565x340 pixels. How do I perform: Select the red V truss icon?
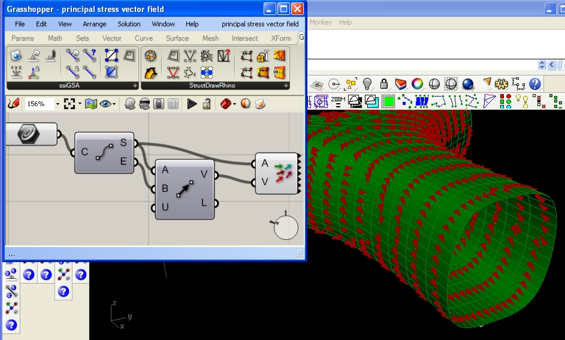tap(173, 73)
